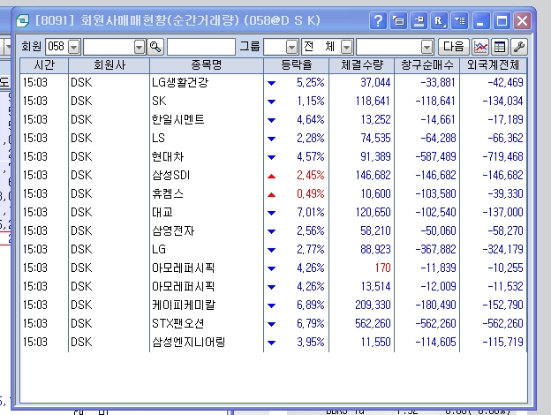Click the 다음 button

(454, 46)
